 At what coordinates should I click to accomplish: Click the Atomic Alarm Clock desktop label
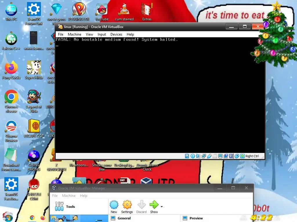click(x=147, y=167)
